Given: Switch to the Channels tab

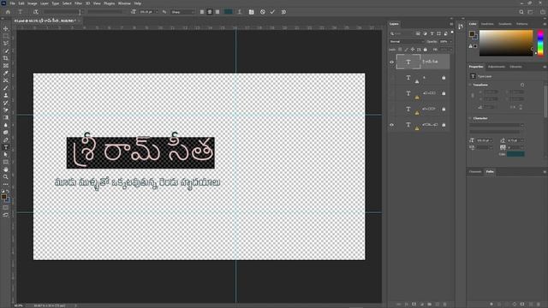Looking at the screenshot, I should pyautogui.click(x=475, y=172).
